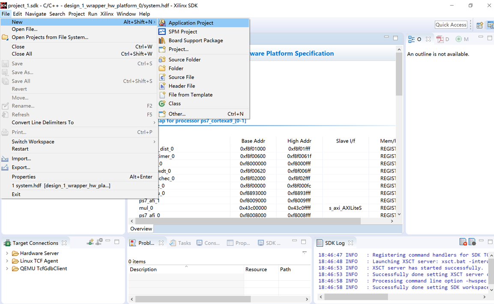The height and width of the screenshot is (304, 494).
Task: Sort problems by Resource column
Action: 261,269
